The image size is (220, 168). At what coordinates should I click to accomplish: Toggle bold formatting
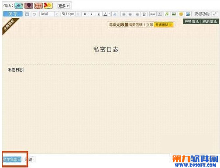click(x=85, y=14)
